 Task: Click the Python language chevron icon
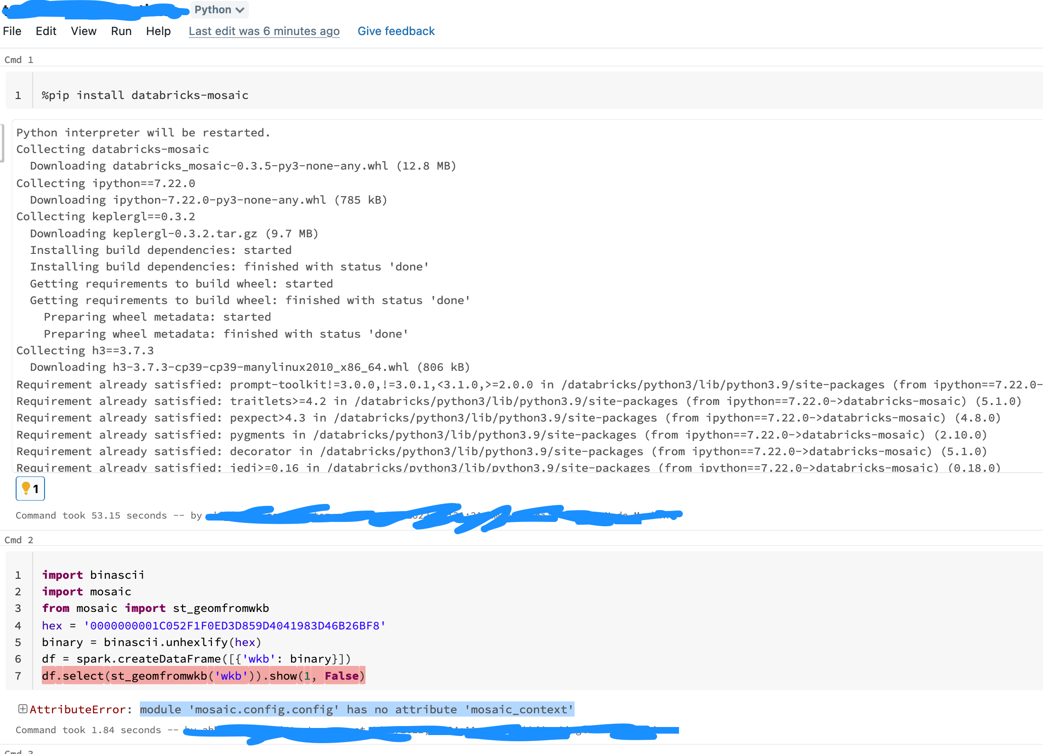pyautogui.click(x=239, y=9)
